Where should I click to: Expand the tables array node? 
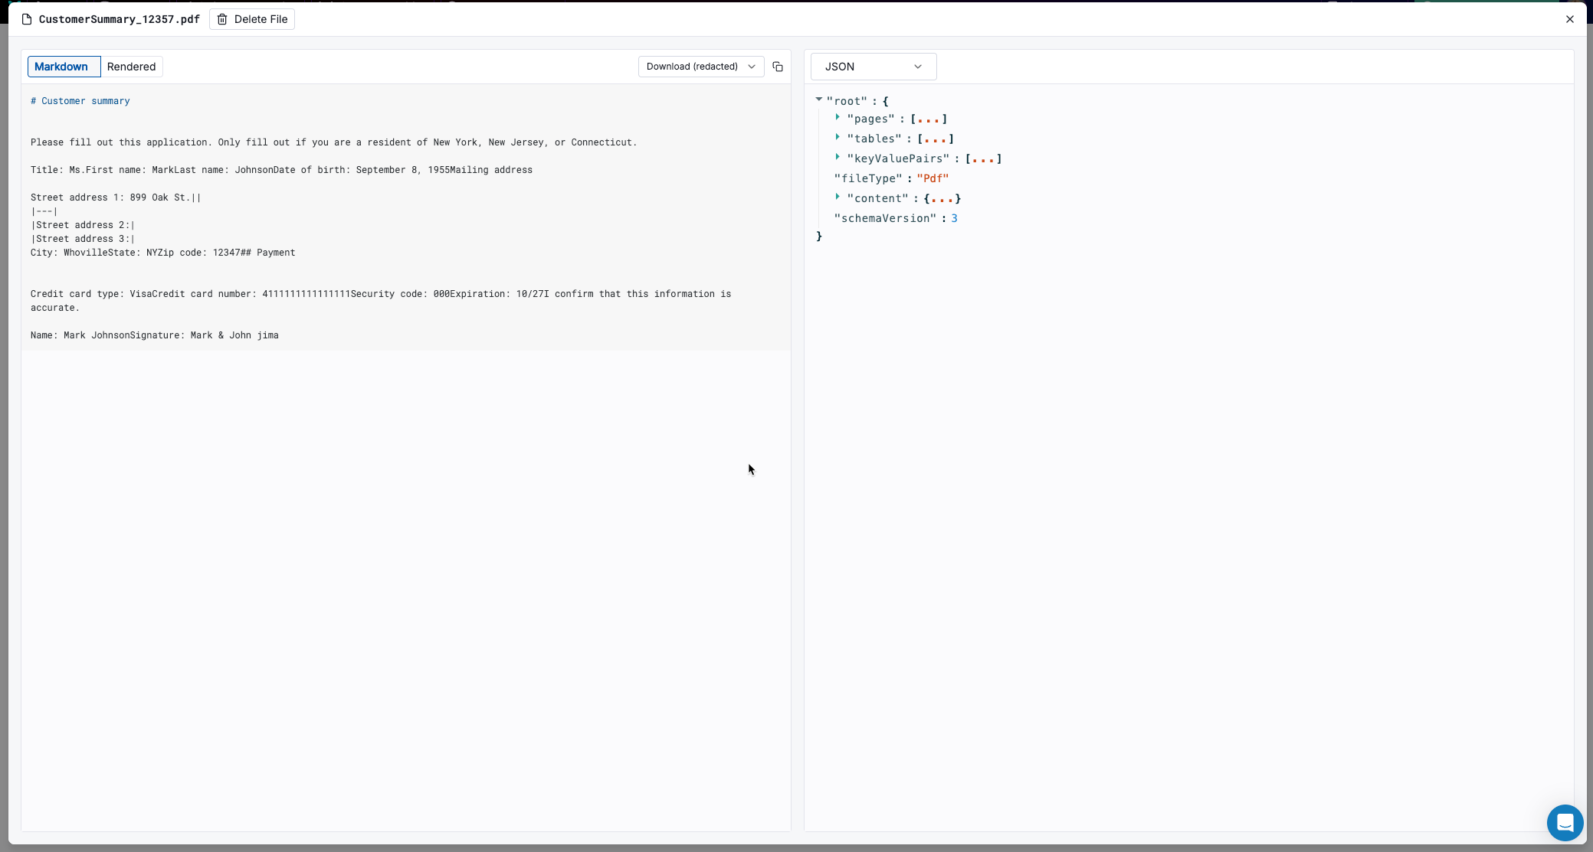[837, 138]
